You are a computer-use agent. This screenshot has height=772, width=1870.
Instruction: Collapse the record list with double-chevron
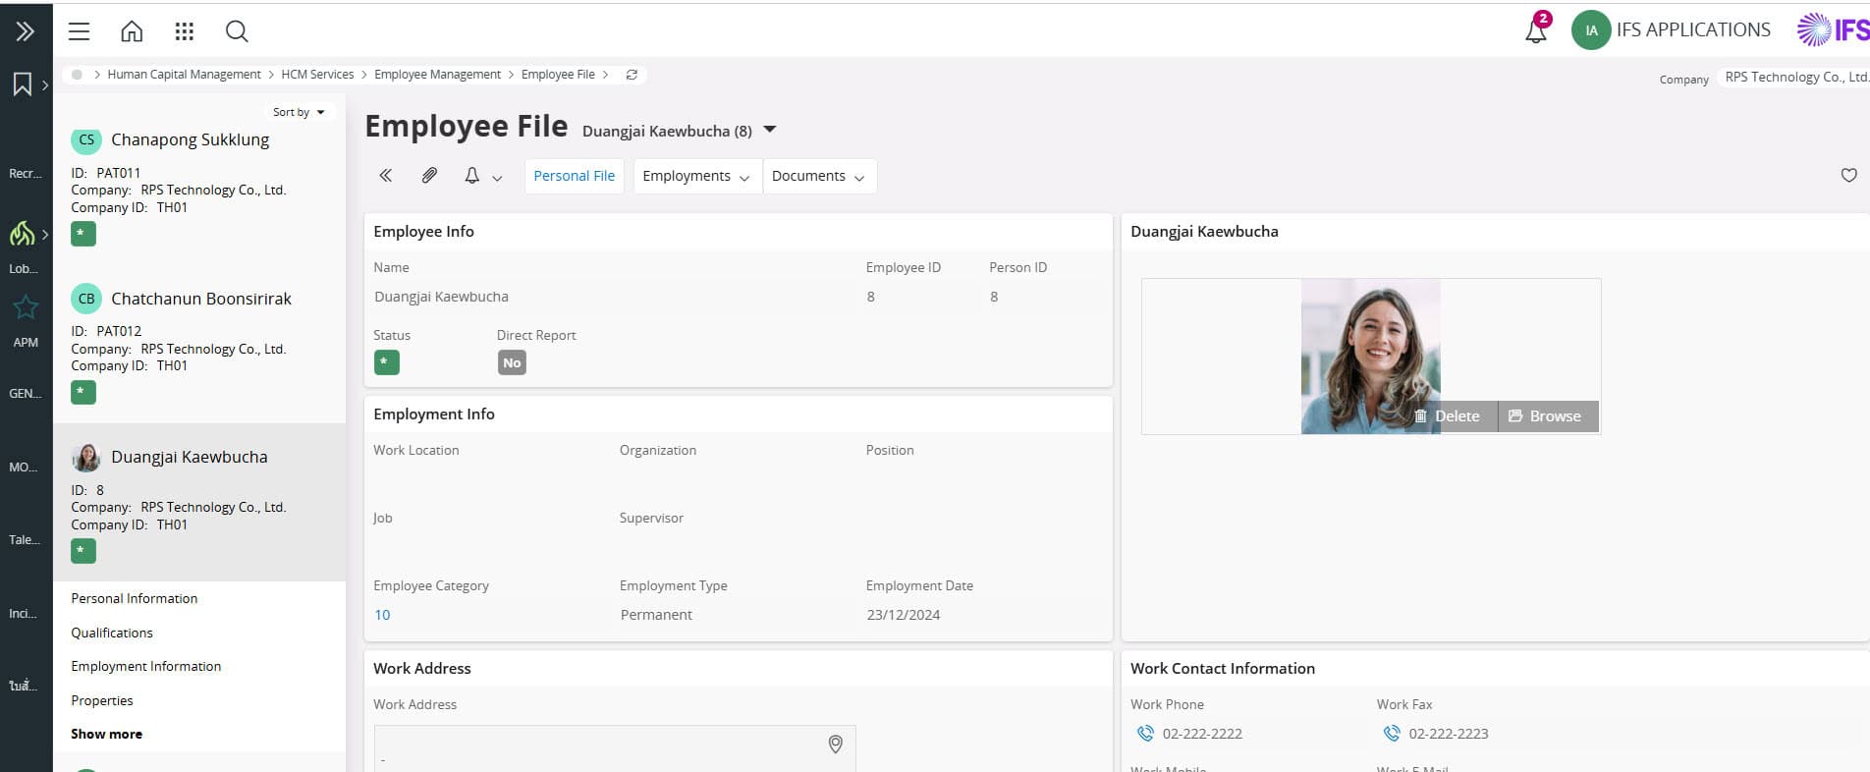385,176
